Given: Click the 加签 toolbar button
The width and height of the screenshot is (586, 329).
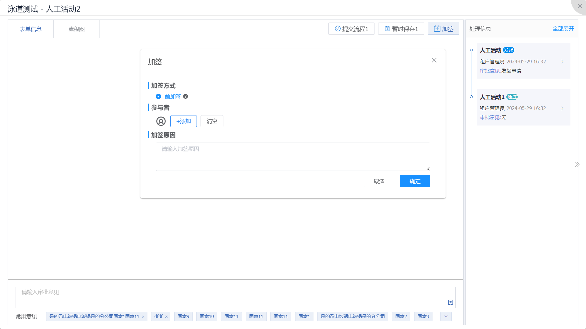Looking at the screenshot, I should pos(443,29).
